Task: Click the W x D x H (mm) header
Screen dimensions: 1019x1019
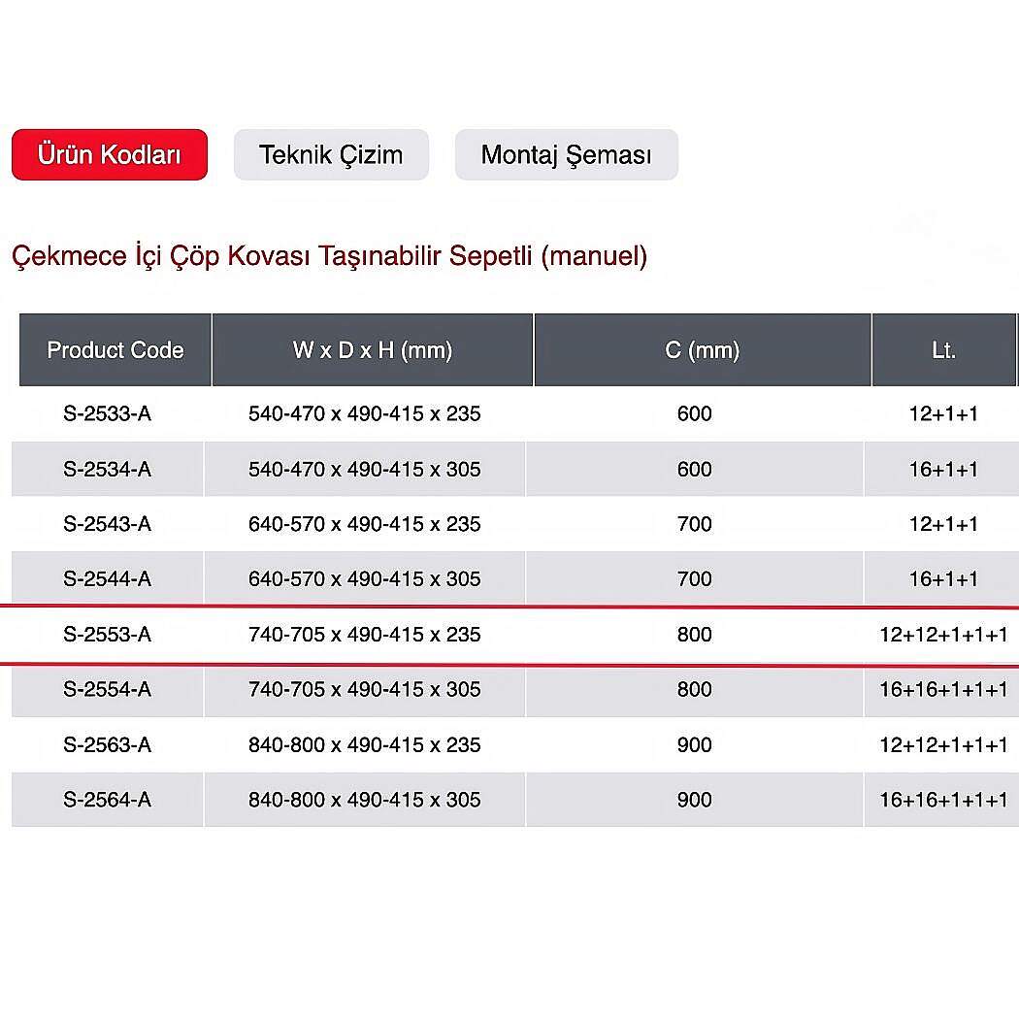Action: (373, 349)
